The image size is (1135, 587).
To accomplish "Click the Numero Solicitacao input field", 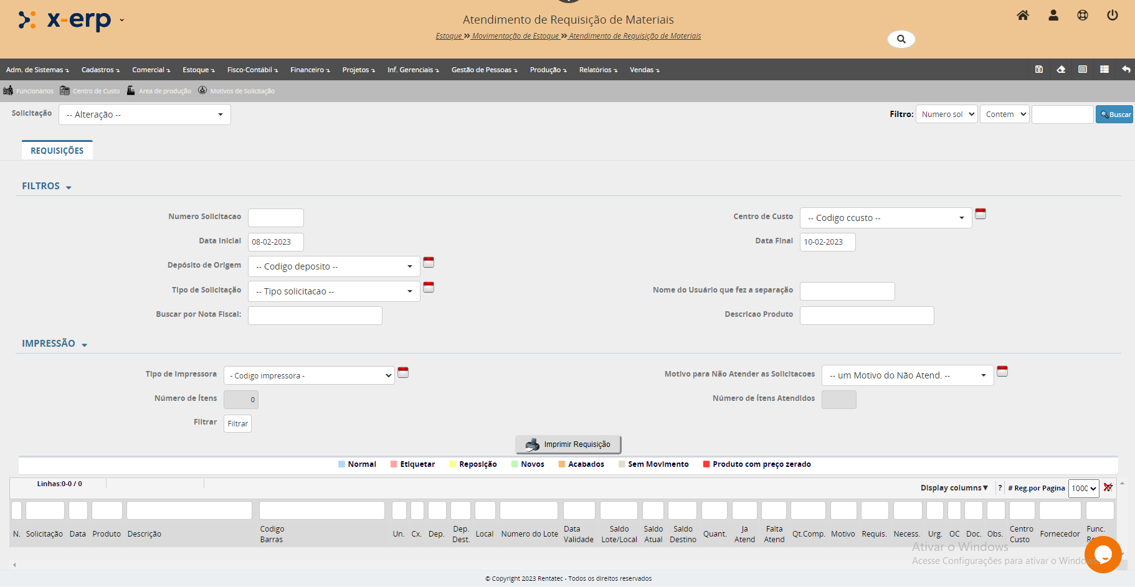I will tap(275, 218).
